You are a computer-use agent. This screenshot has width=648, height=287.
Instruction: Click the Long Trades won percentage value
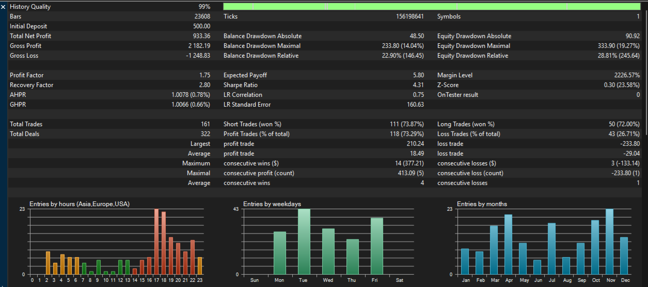(624, 124)
